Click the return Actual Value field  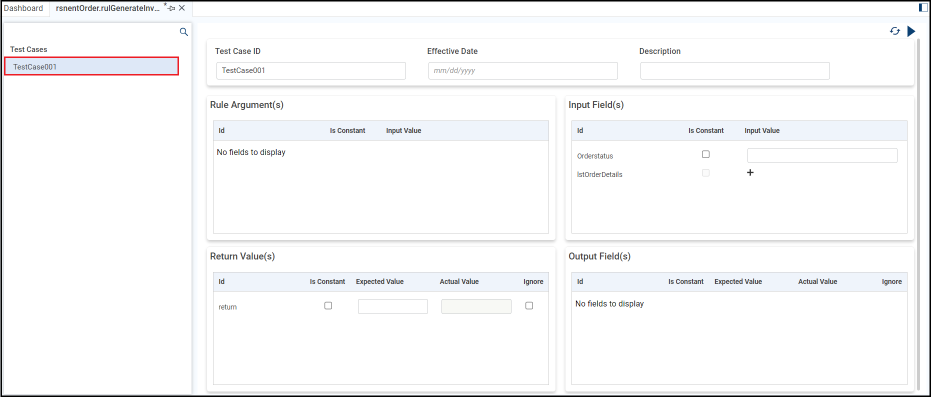tap(476, 306)
